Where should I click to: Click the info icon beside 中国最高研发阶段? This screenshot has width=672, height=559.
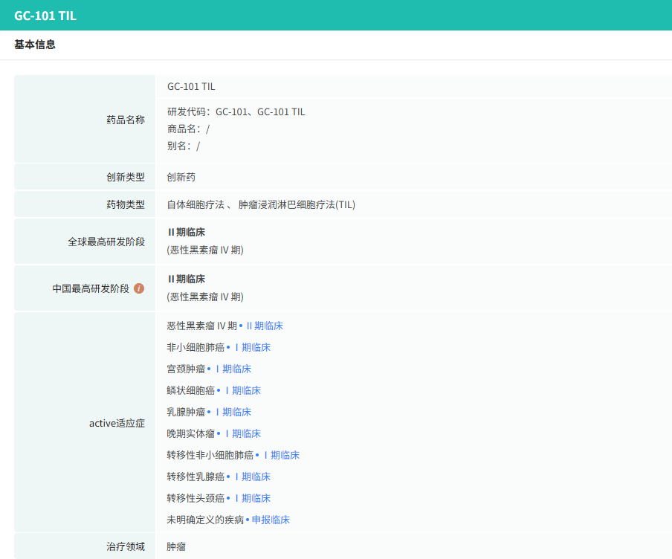139,288
